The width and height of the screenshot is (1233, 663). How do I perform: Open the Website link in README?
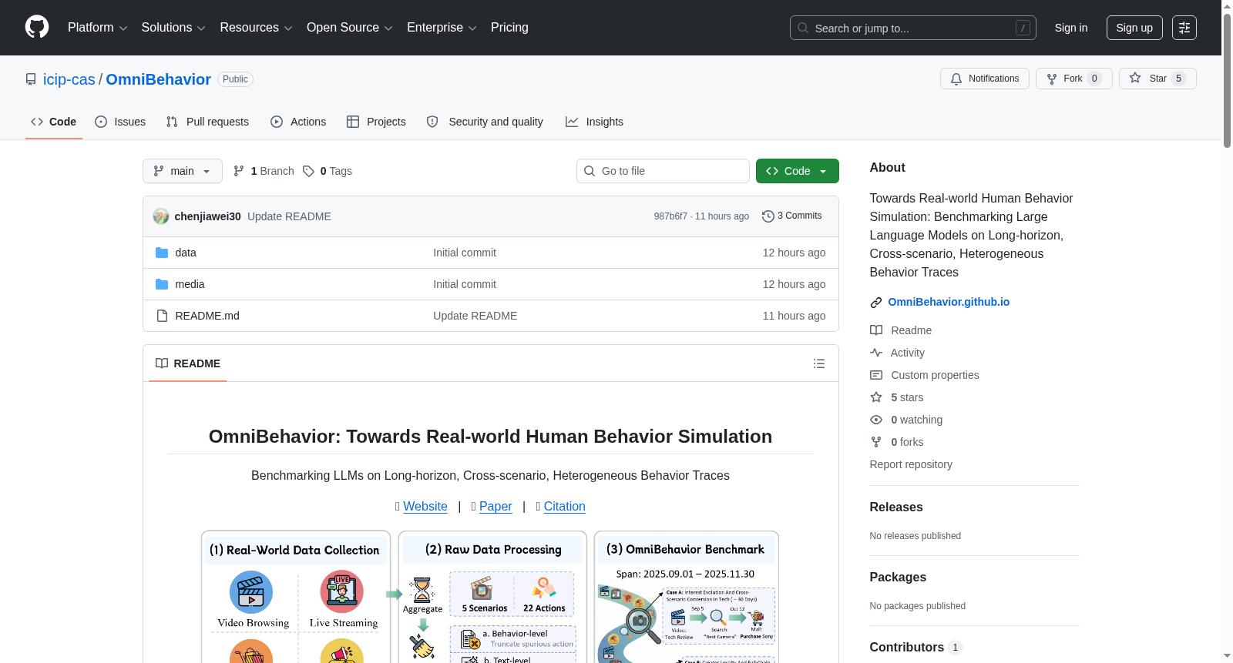(x=425, y=507)
